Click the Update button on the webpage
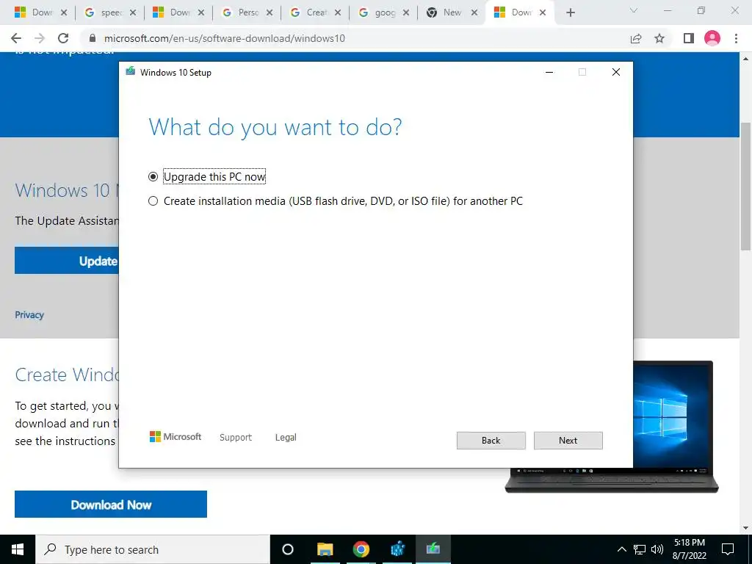The height and width of the screenshot is (564, 752). [x=67, y=261]
